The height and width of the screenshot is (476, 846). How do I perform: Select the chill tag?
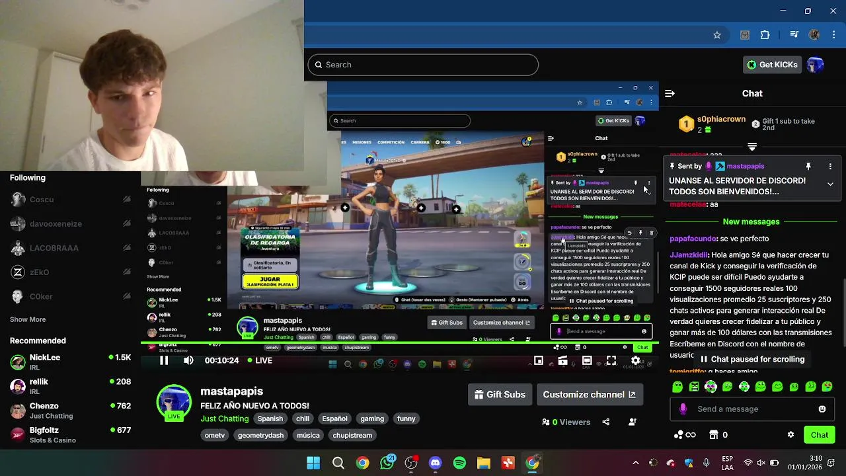point(303,418)
